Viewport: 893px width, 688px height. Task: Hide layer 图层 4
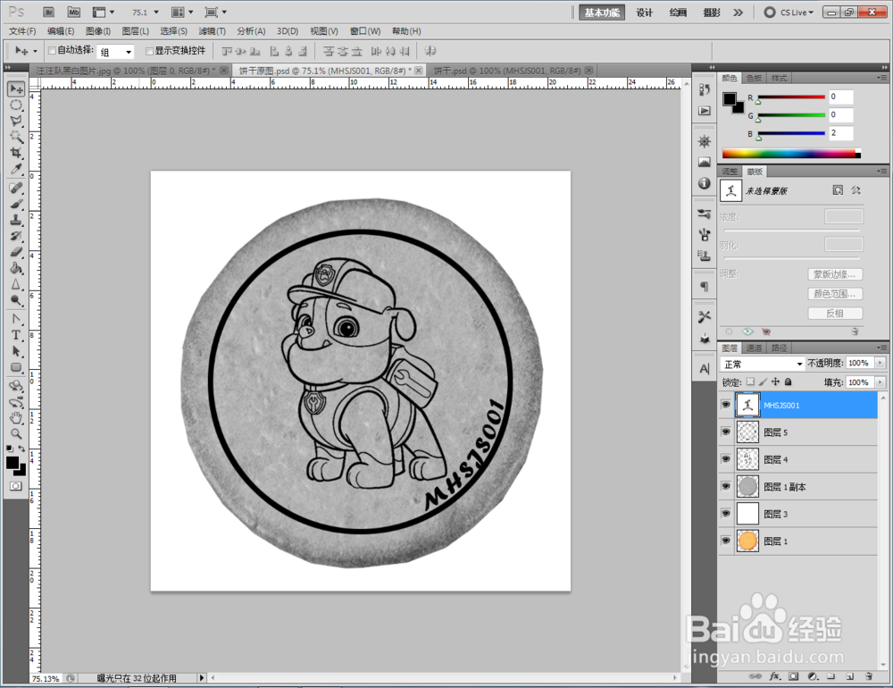point(725,459)
